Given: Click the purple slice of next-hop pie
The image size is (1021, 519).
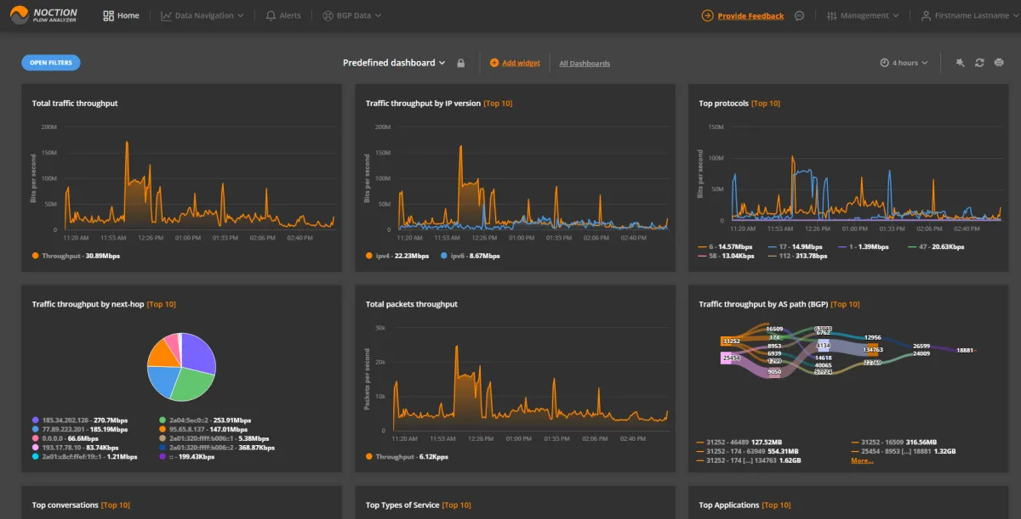Looking at the screenshot, I should [x=199, y=353].
